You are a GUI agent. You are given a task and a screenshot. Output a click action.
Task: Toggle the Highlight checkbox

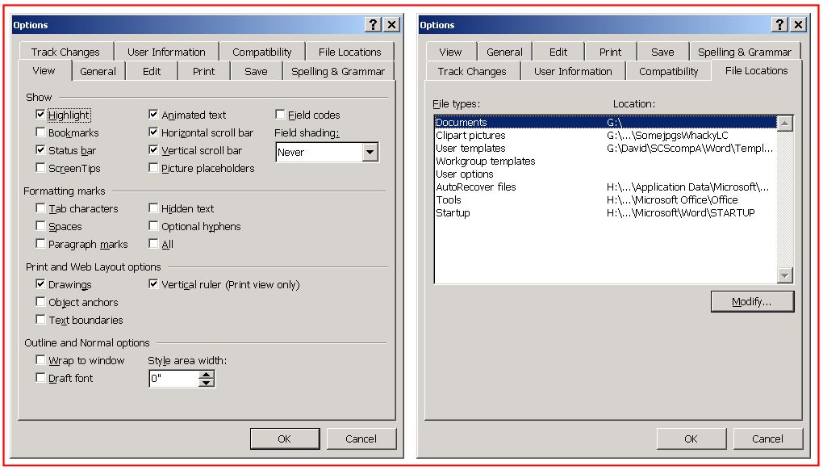[x=41, y=115]
